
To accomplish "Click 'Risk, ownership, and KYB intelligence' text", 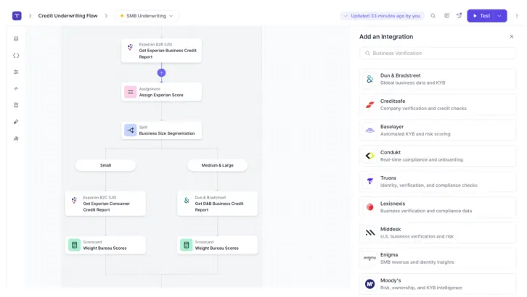I will coord(421,288).
